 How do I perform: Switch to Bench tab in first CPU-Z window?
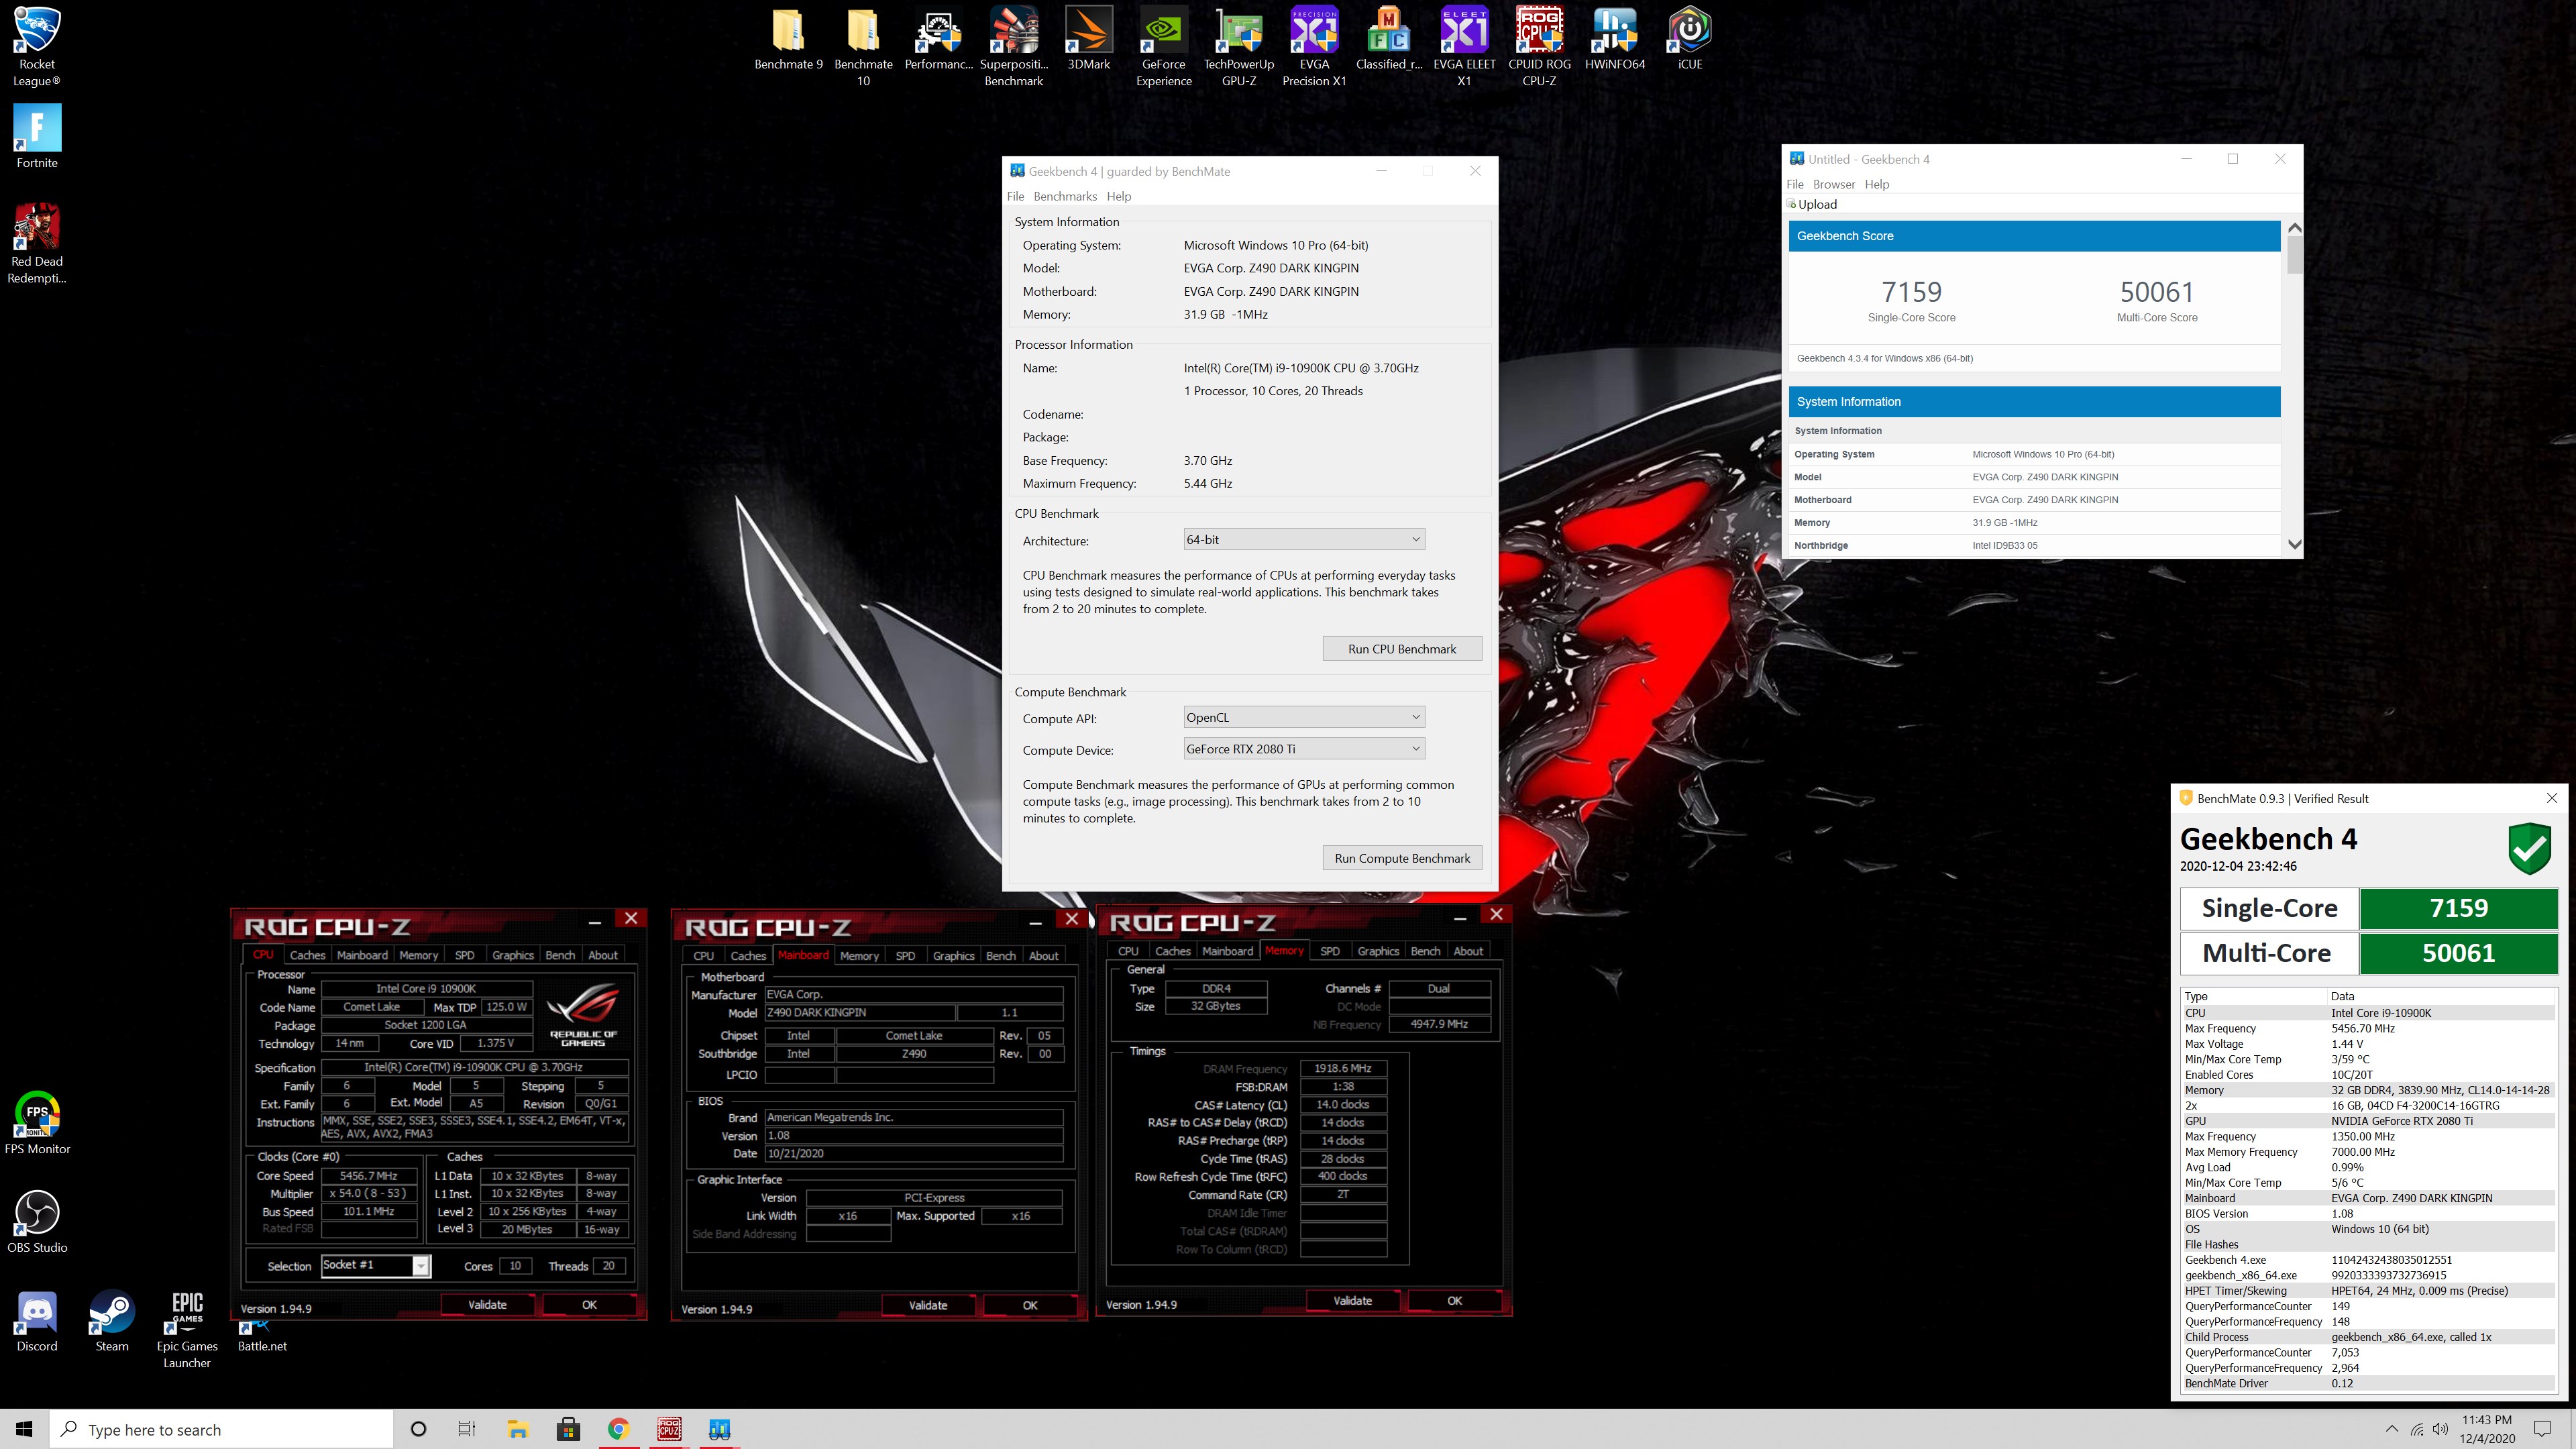pyautogui.click(x=559, y=956)
